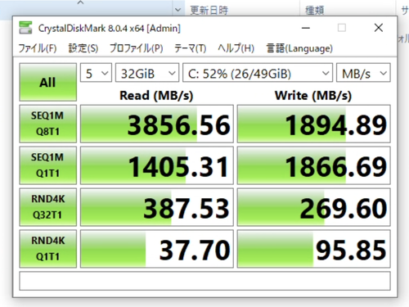Click 種類 column header in background Explorer window
Screen dimensions: 409x307
315,10
